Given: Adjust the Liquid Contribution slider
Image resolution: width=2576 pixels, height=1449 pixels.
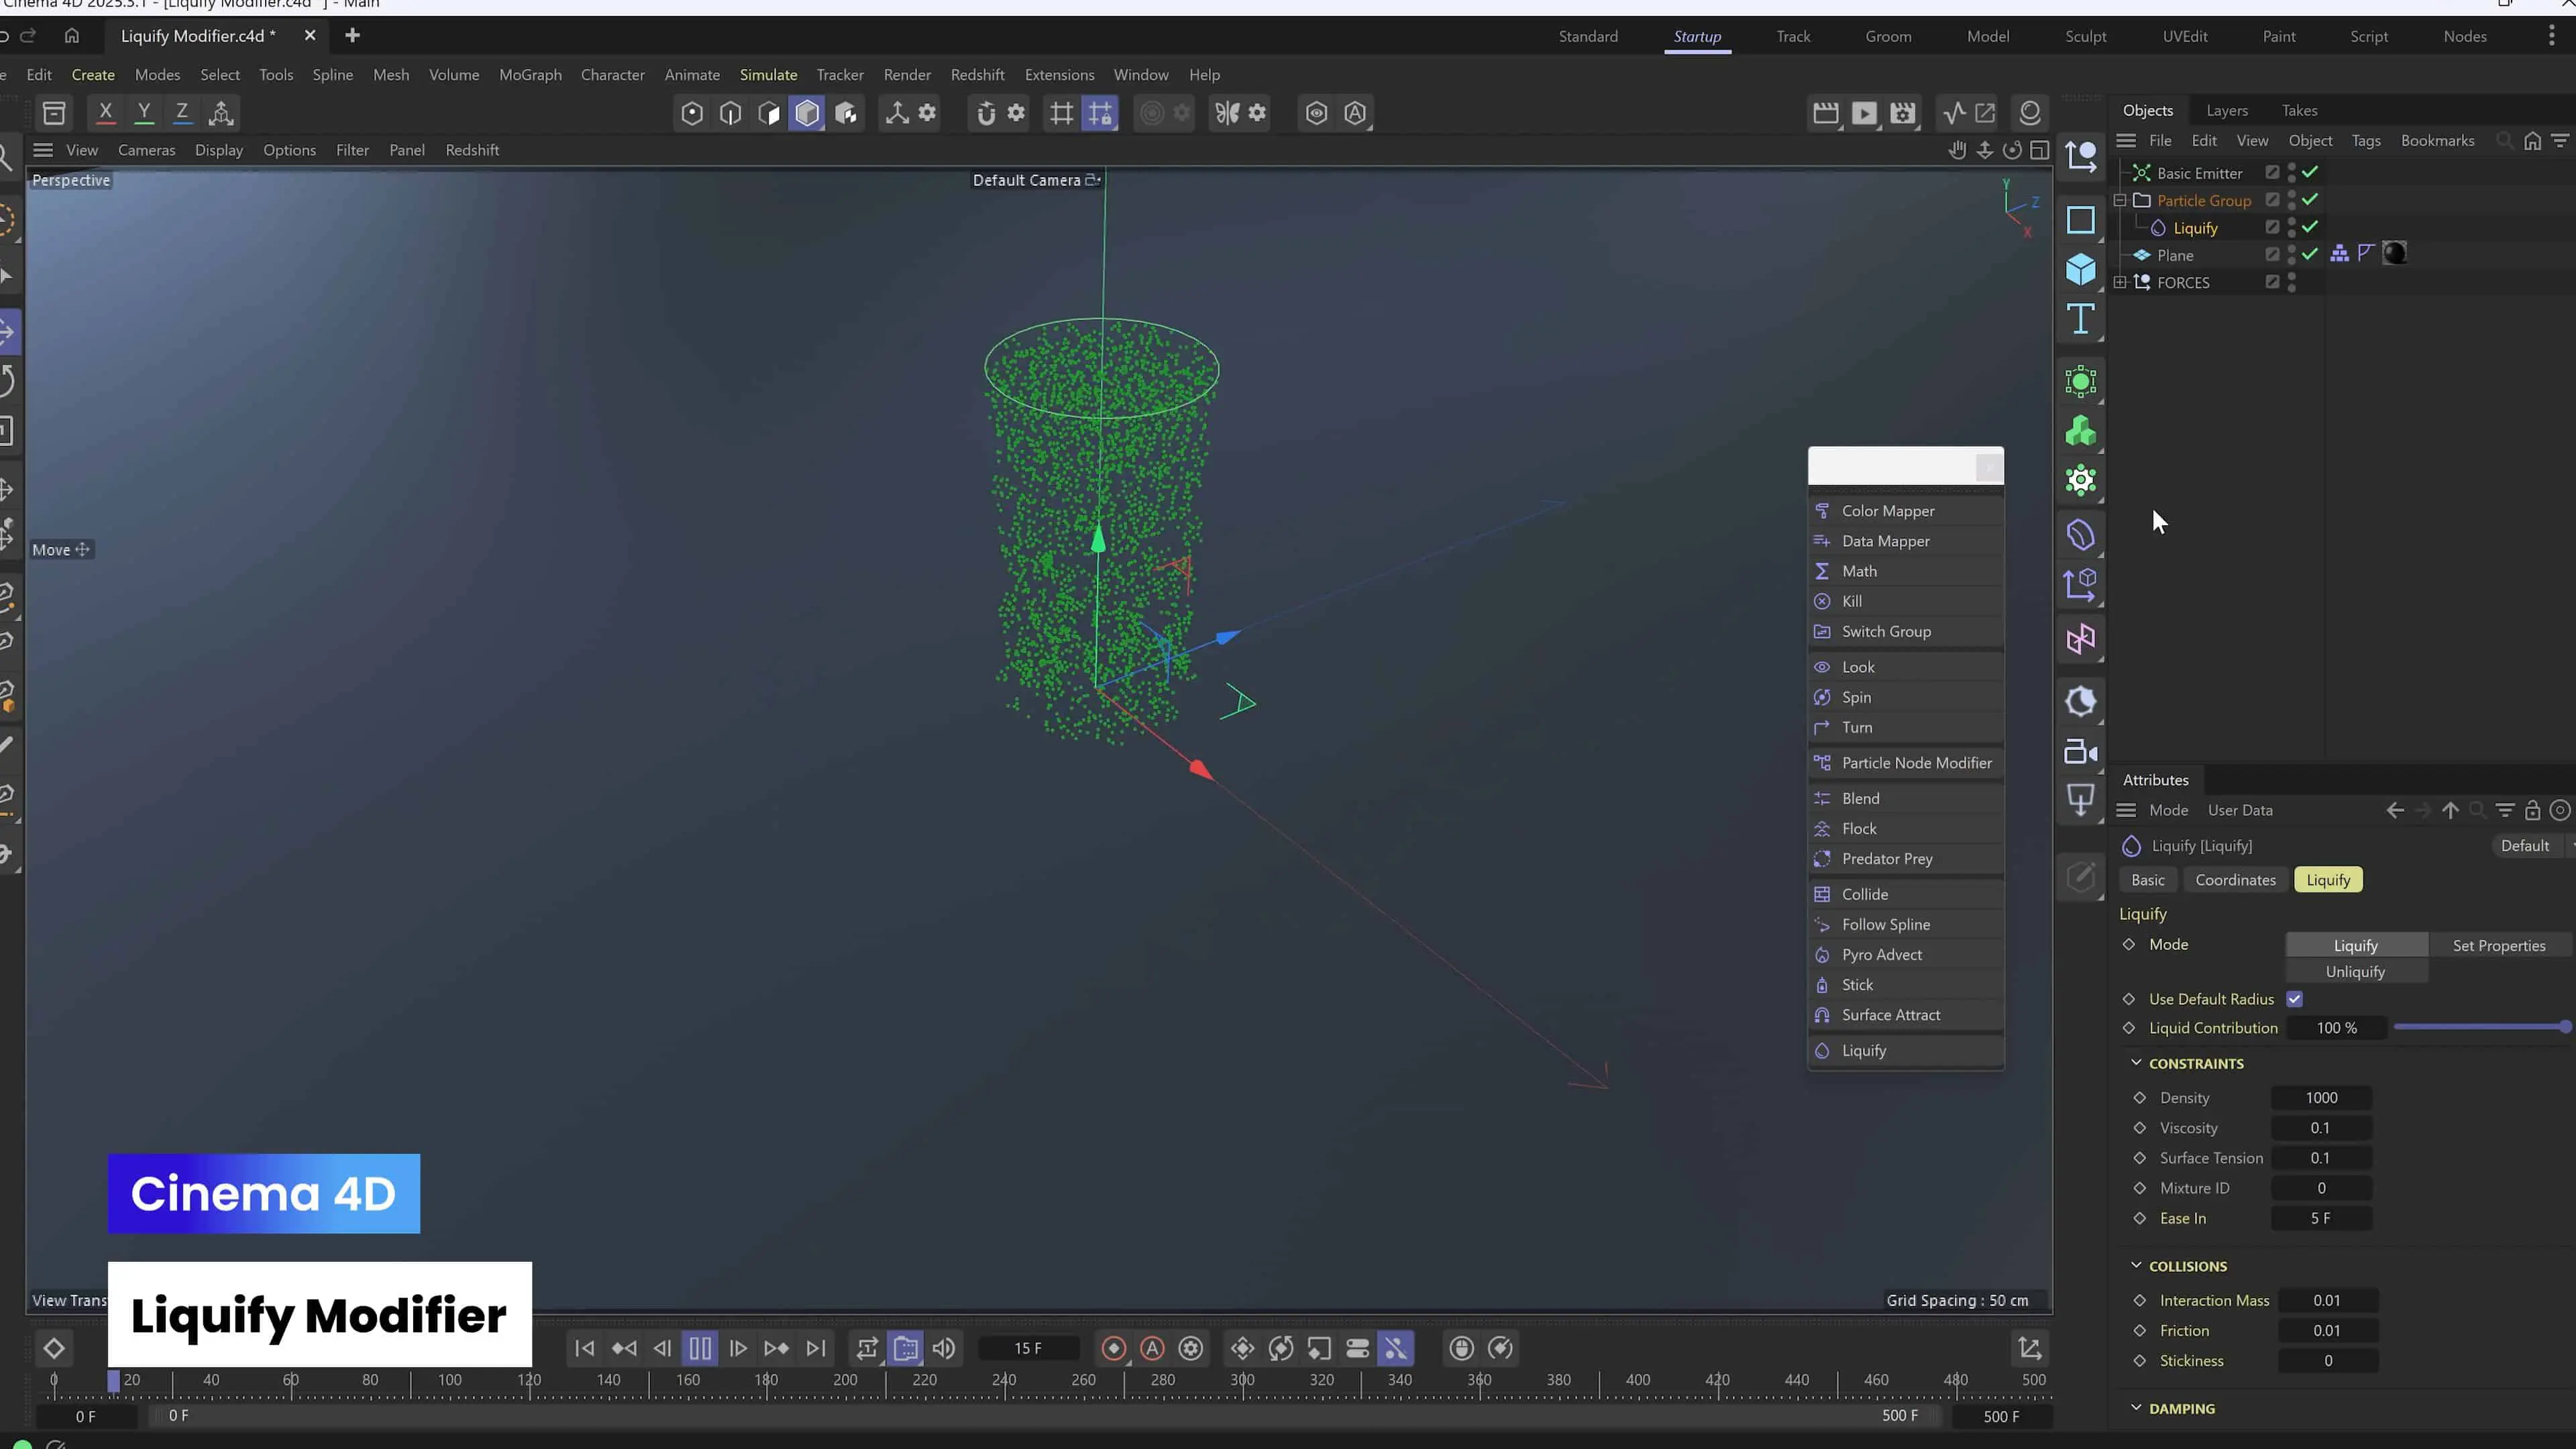Looking at the screenshot, I should (2480, 1028).
